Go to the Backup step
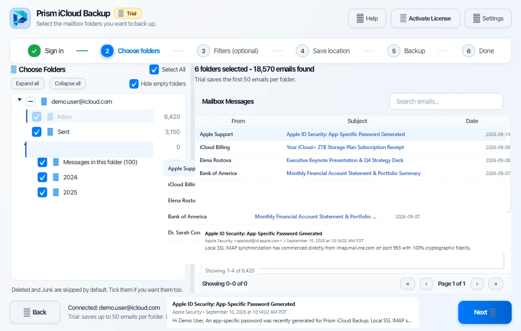 (406, 51)
